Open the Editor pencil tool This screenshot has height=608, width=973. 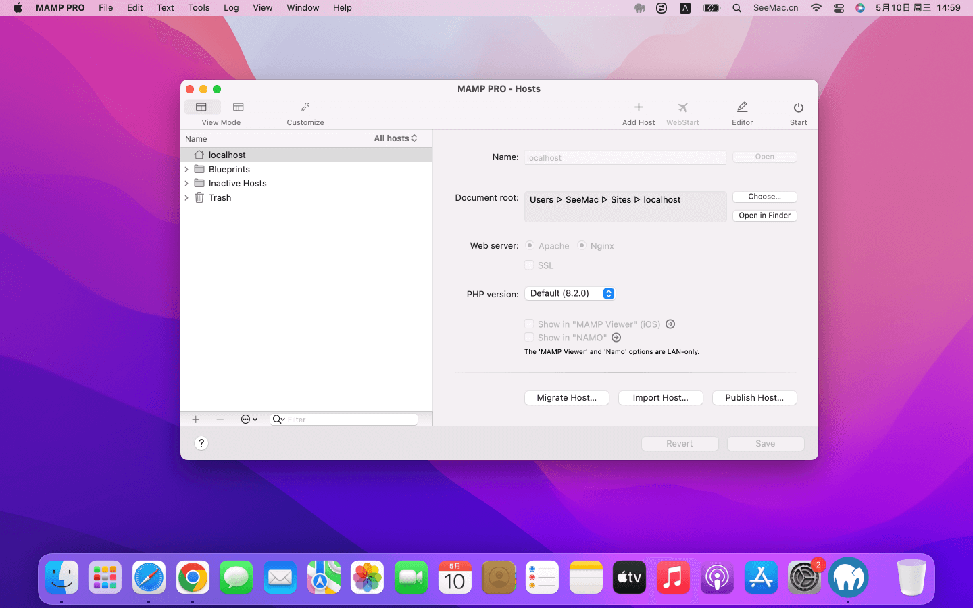pyautogui.click(x=742, y=107)
